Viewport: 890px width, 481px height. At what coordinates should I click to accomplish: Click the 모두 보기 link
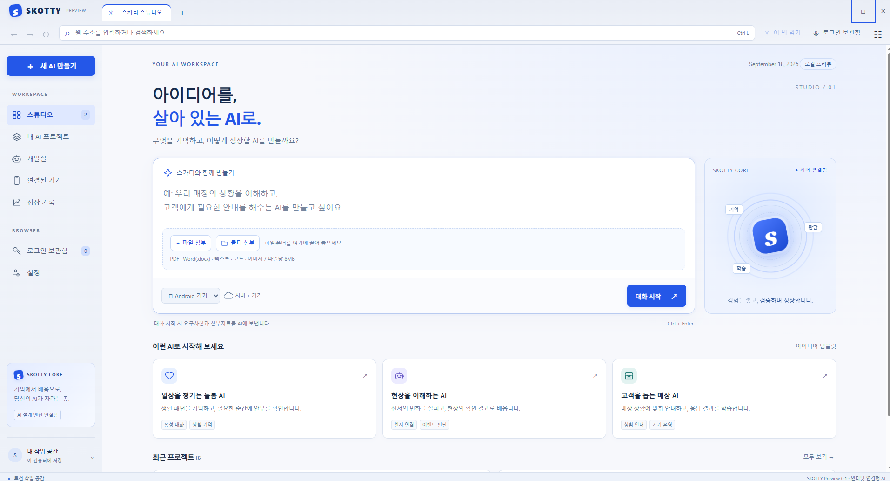pos(818,457)
